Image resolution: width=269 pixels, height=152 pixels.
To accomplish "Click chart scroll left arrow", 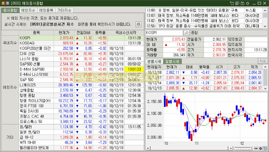I will [148, 149].
